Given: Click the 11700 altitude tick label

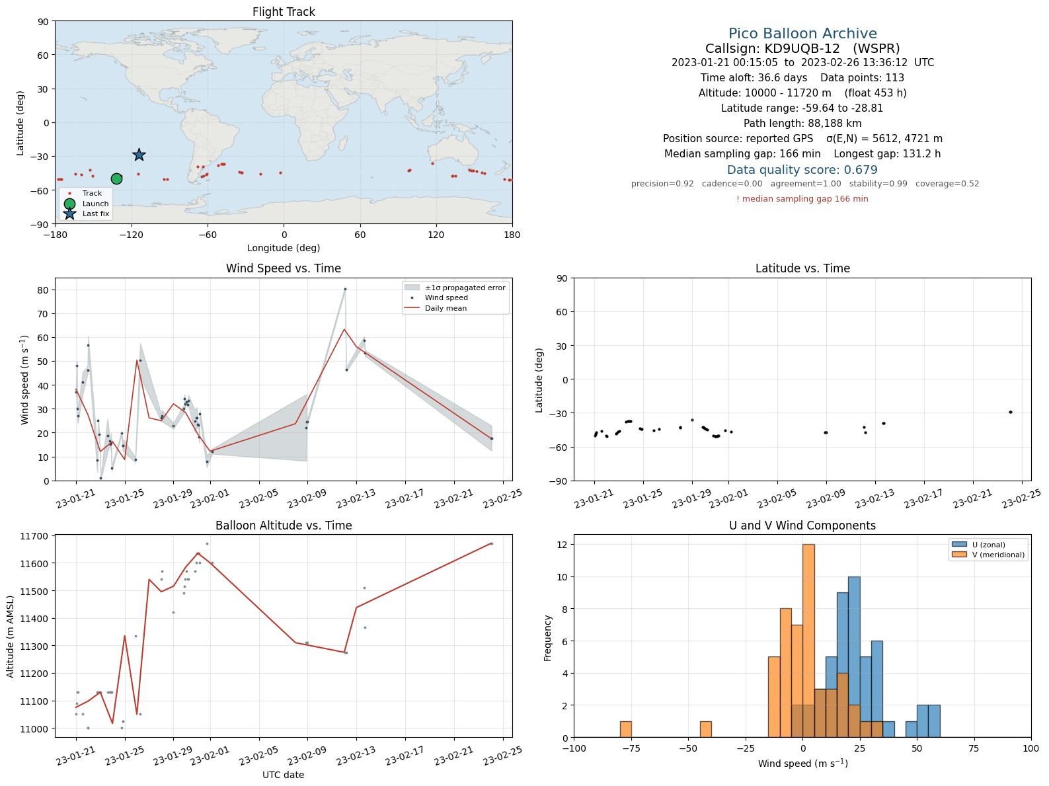Looking at the screenshot, I should point(36,536).
